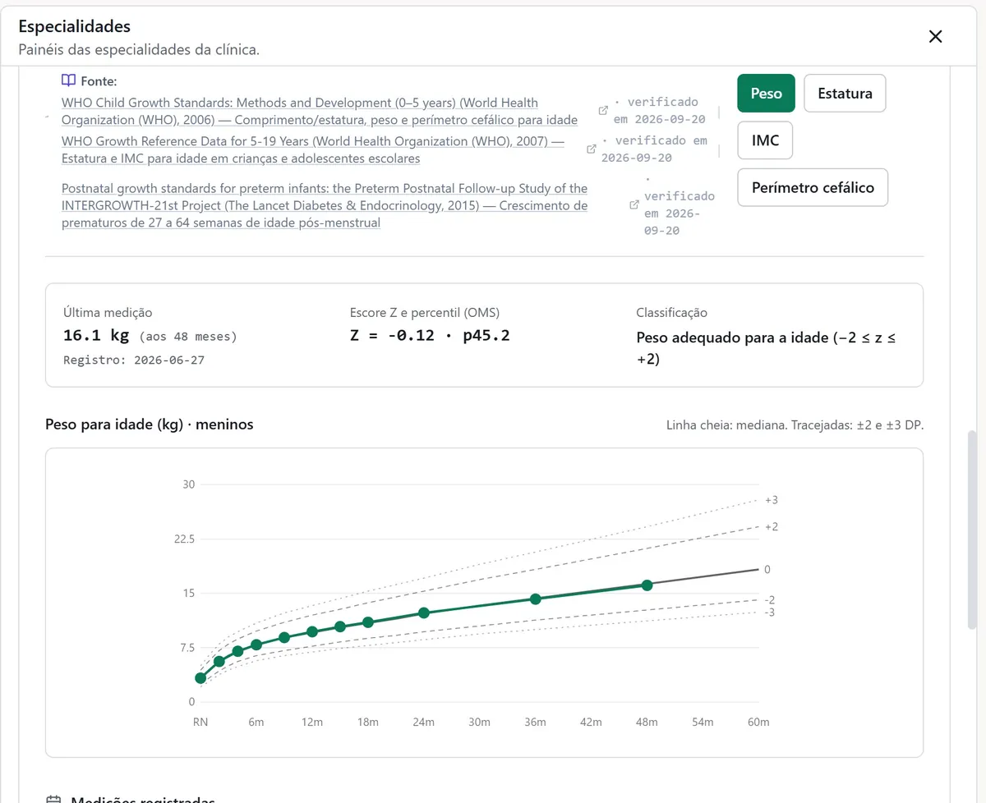Click the subtitle Painéis das especialidades da clínica
The height and width of the screenshot is (803, 986).
[139, 49]
